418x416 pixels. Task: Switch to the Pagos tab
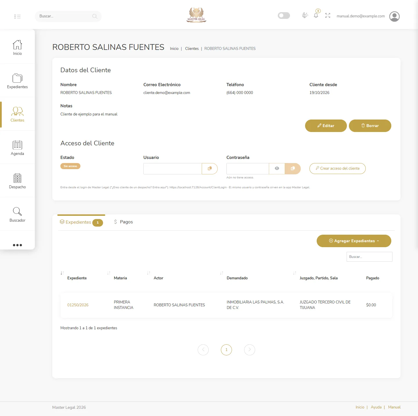tap(123, 222)
